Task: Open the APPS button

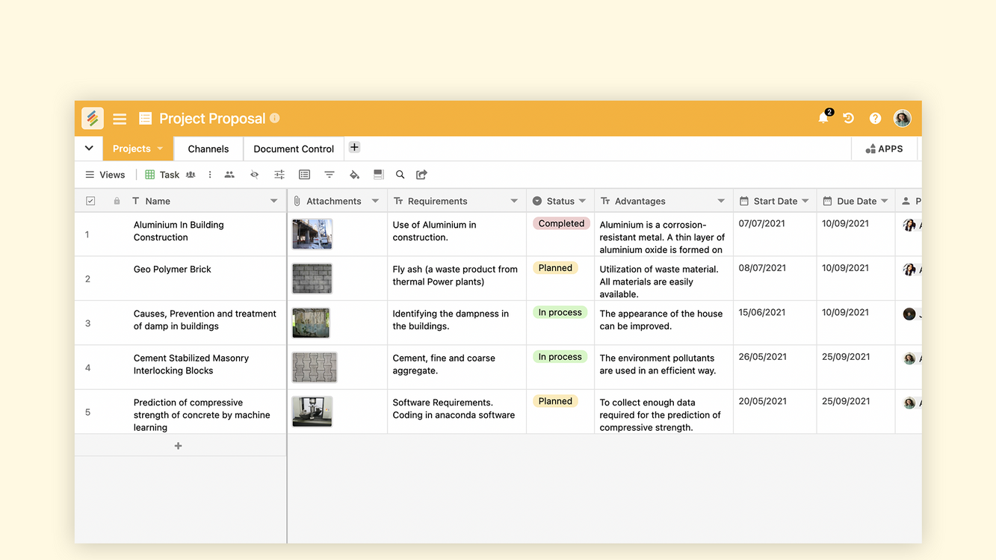Action: pos(884,149)
